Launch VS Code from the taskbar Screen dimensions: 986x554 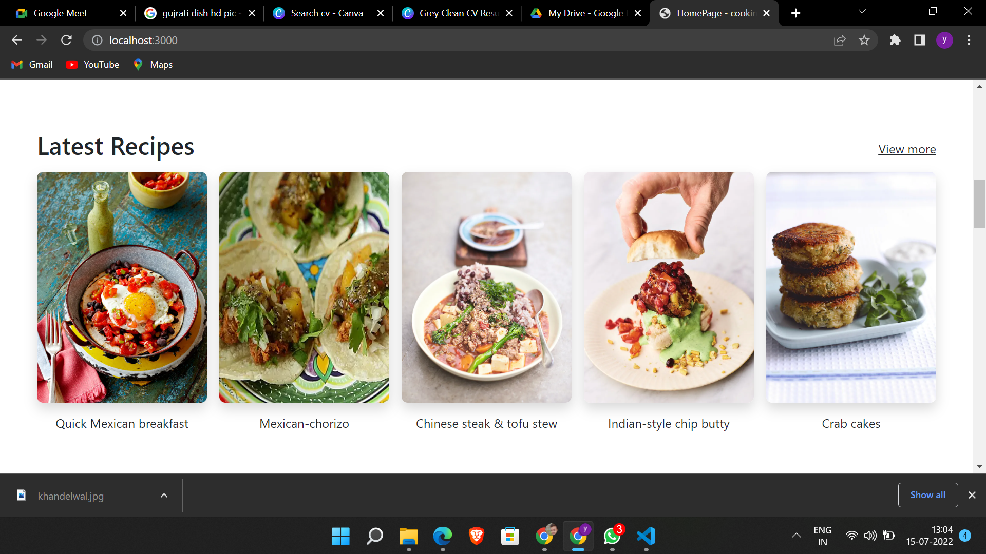coord(646,537)
